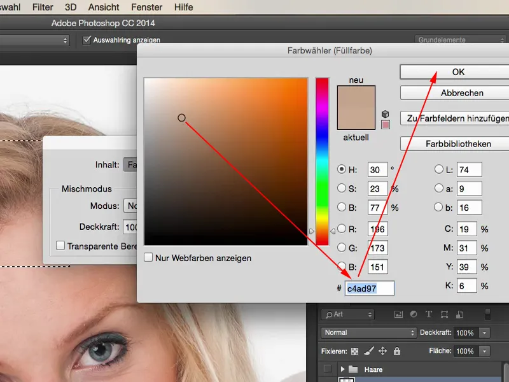
Task: Select the Lab 'a' radio button
Action: tap(438, 188)
